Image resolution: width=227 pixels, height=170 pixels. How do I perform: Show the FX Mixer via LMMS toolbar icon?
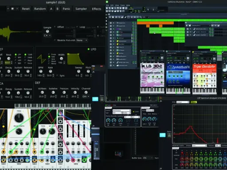[118, 11]
